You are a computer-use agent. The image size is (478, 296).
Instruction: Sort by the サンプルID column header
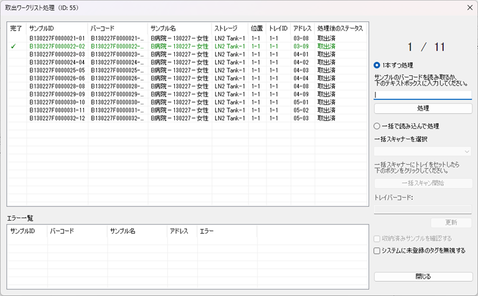click(x=56, y=29)
